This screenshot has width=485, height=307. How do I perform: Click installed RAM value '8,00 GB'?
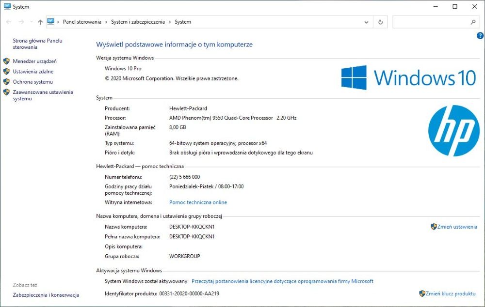(178, 127)
